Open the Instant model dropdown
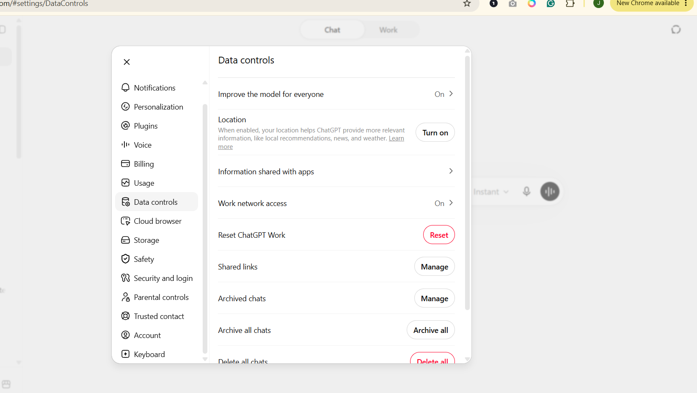 pos(491,192)
